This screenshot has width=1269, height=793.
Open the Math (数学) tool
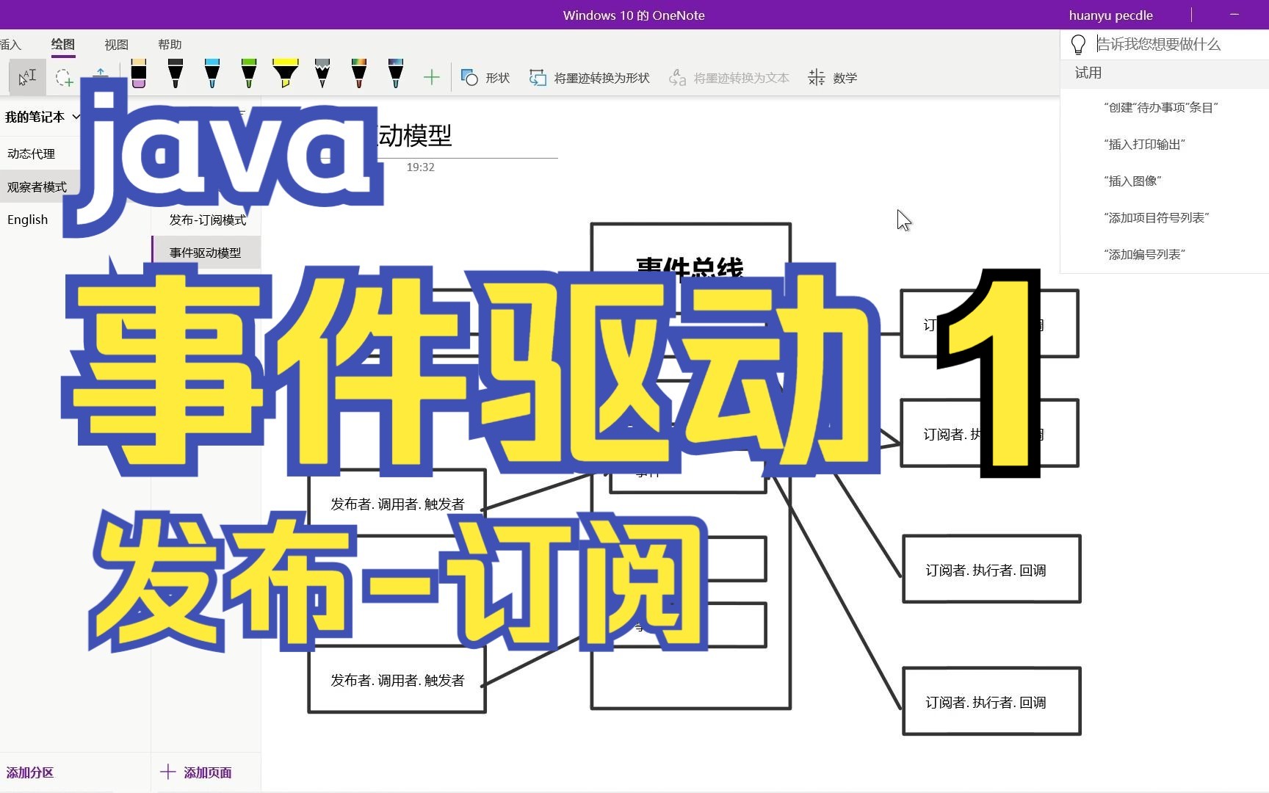point(833,78)
